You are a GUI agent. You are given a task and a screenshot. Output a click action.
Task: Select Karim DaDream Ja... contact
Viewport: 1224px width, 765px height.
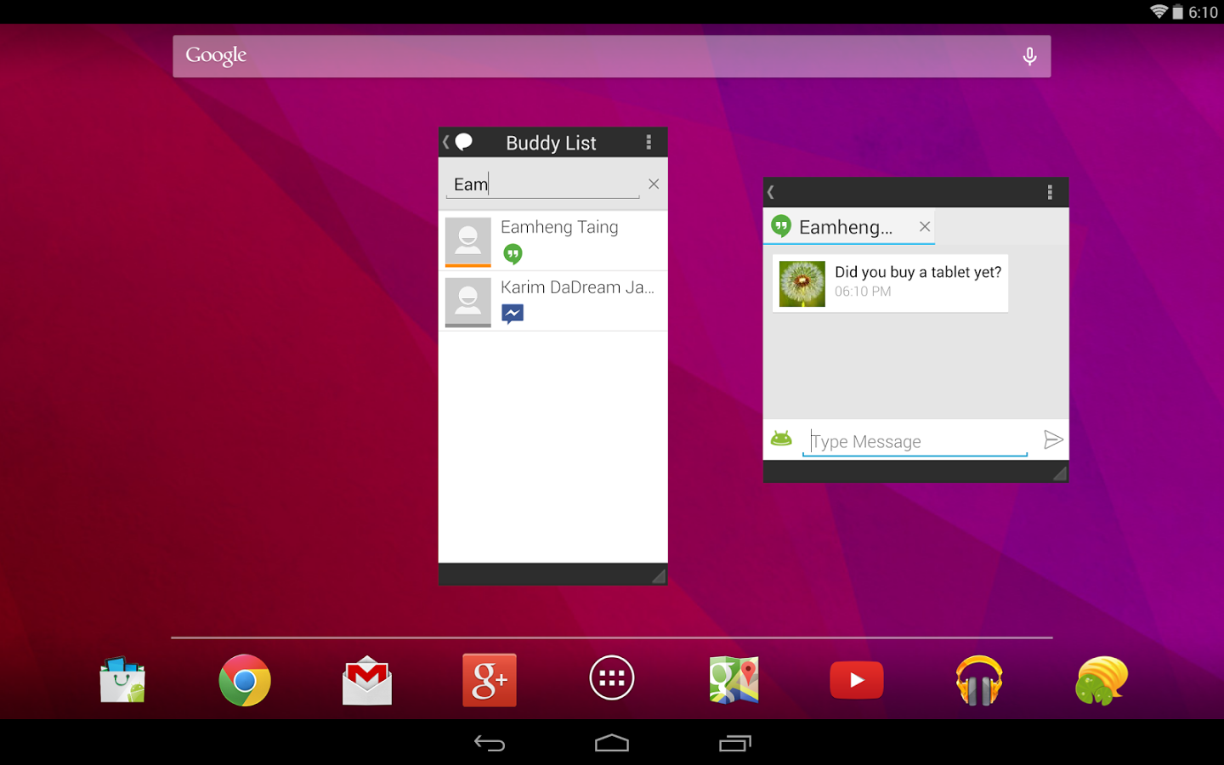tap(552, 301)
